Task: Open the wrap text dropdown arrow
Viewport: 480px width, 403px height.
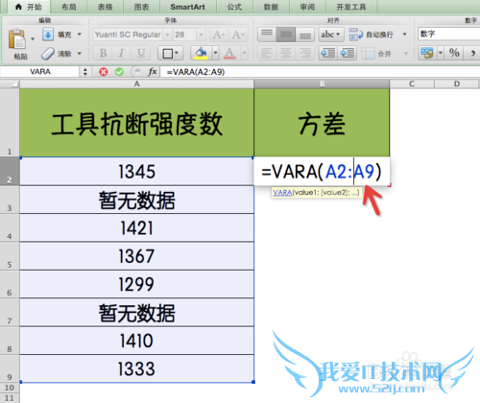Action: (404, 35)
